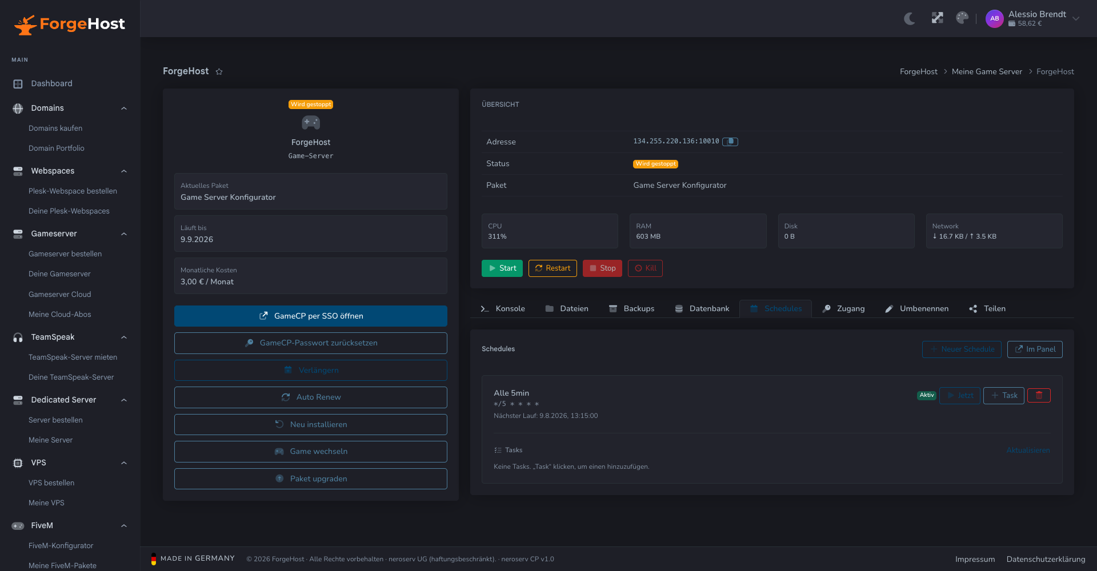Collapse the Webspaces section chevron
This screenshot has height=571, width=1097.
click(x=124, y=171)
